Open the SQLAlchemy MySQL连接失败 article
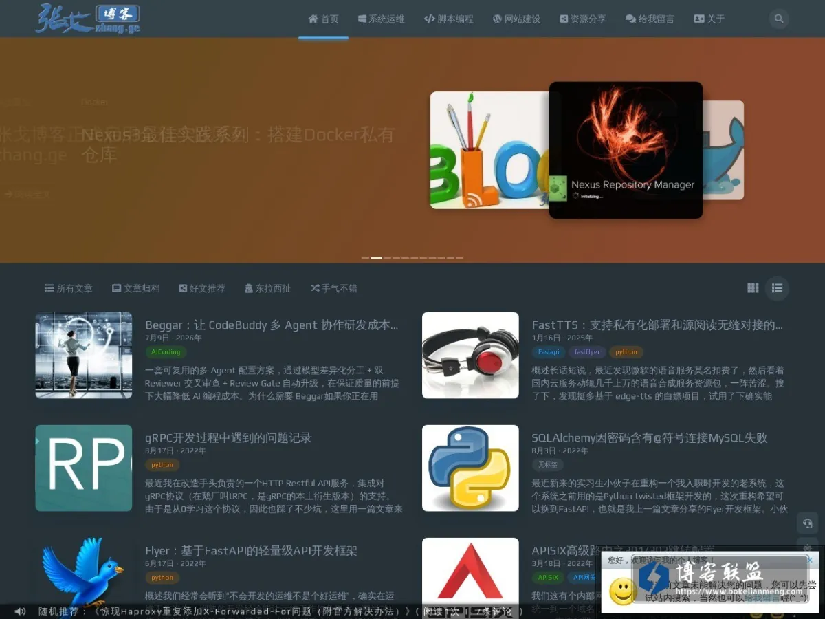This screenshot has width=825, height=619. (x=650, y=437)
